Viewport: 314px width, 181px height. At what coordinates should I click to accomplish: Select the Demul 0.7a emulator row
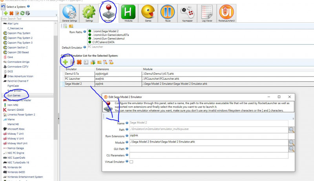(x=187, y=74)
